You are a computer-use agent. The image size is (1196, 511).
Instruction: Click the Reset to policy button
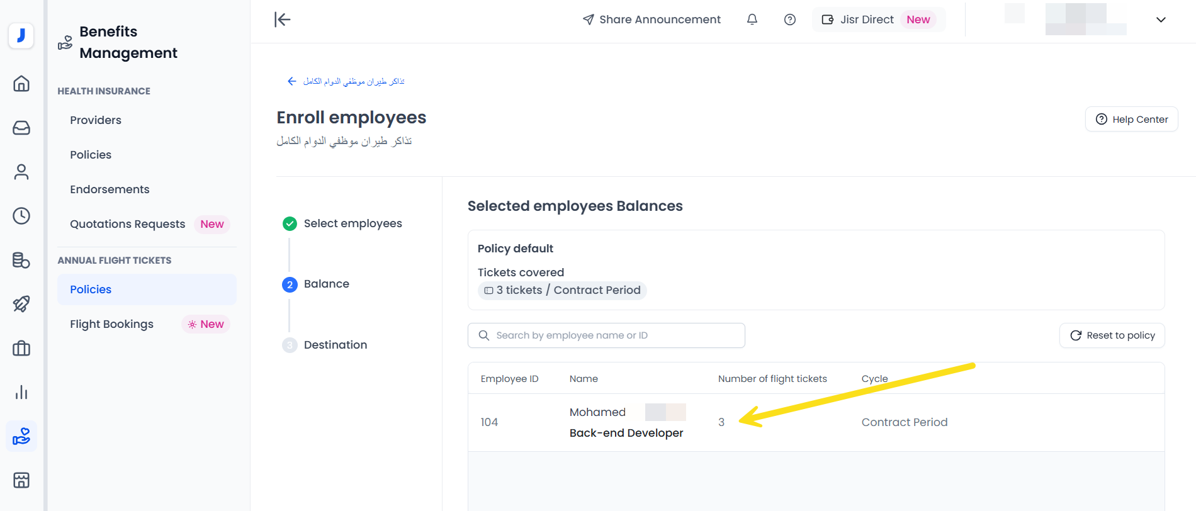(x=1112, y=335)
